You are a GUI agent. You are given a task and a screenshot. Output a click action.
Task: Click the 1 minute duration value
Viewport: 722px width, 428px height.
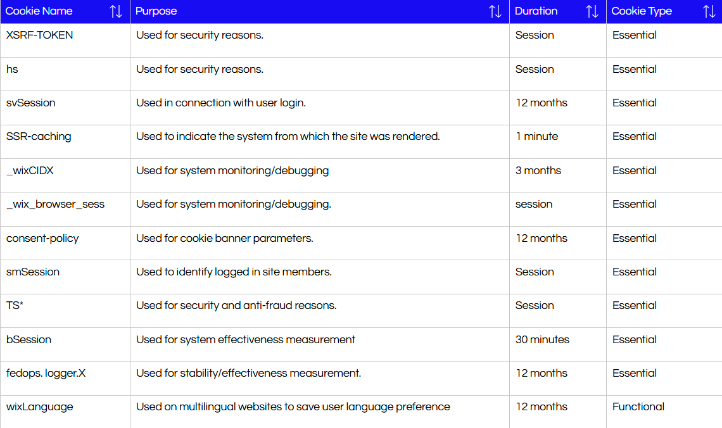(536, 137)
